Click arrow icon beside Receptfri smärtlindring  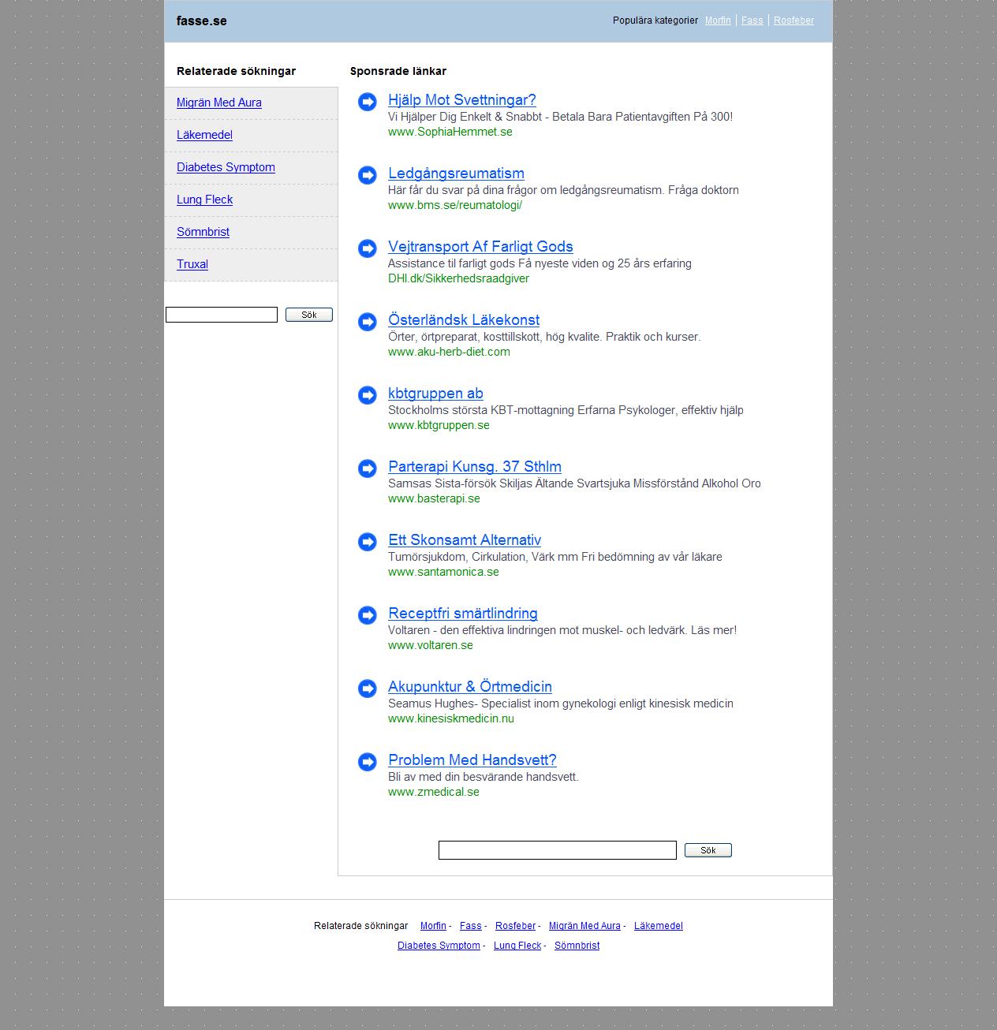click(x=368, y=615)
